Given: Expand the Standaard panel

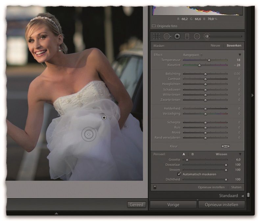Looking at the screenshot, I should point(242,196).
